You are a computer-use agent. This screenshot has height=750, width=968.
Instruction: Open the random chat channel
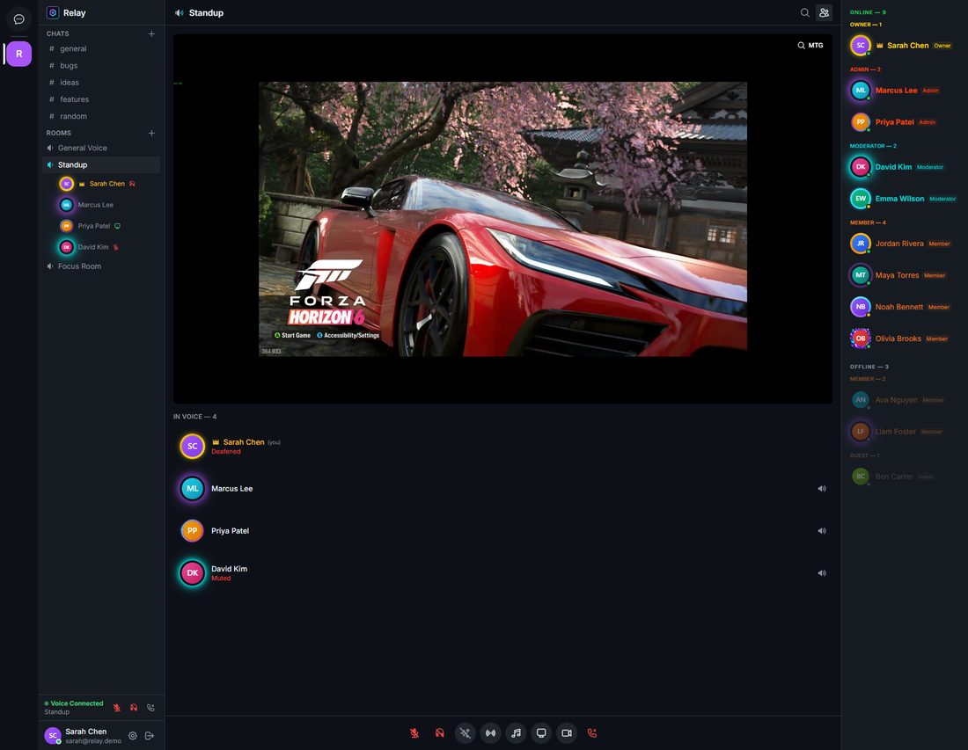[x=101, y=116]
